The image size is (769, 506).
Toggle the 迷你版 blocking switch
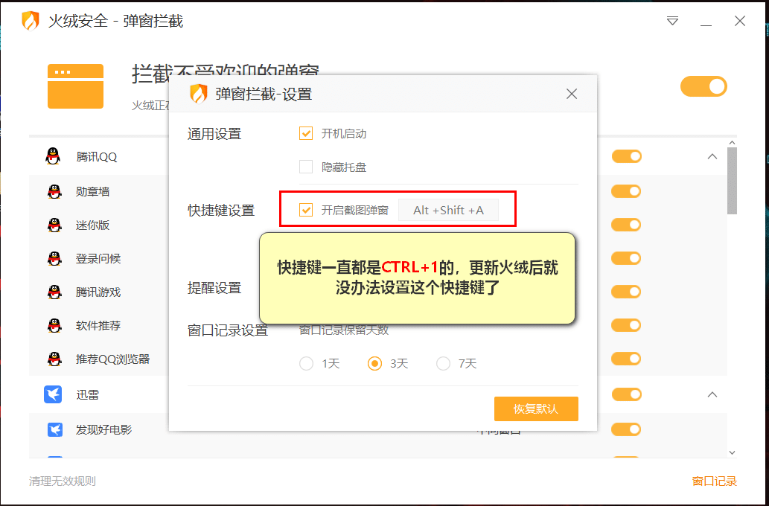click(626, 225)
